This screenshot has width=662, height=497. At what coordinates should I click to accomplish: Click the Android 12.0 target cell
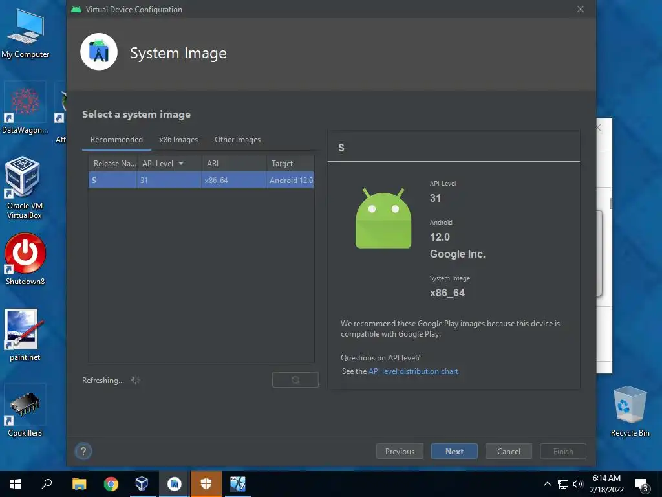point(290,181)
